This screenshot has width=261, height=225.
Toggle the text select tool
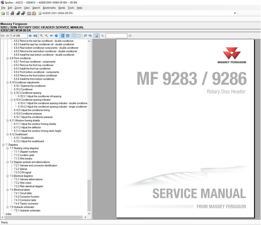pos(79,36)
